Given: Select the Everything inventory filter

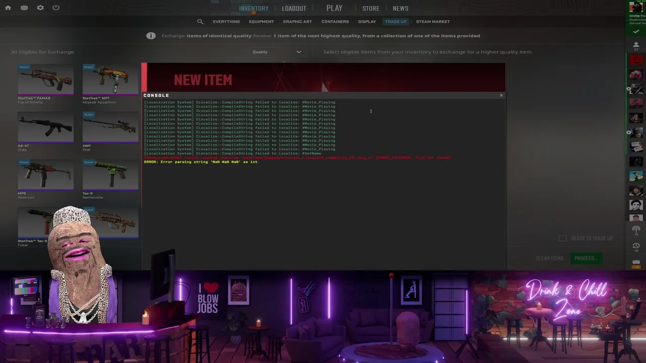Looking at the screenshot, I should coord(226,22).
